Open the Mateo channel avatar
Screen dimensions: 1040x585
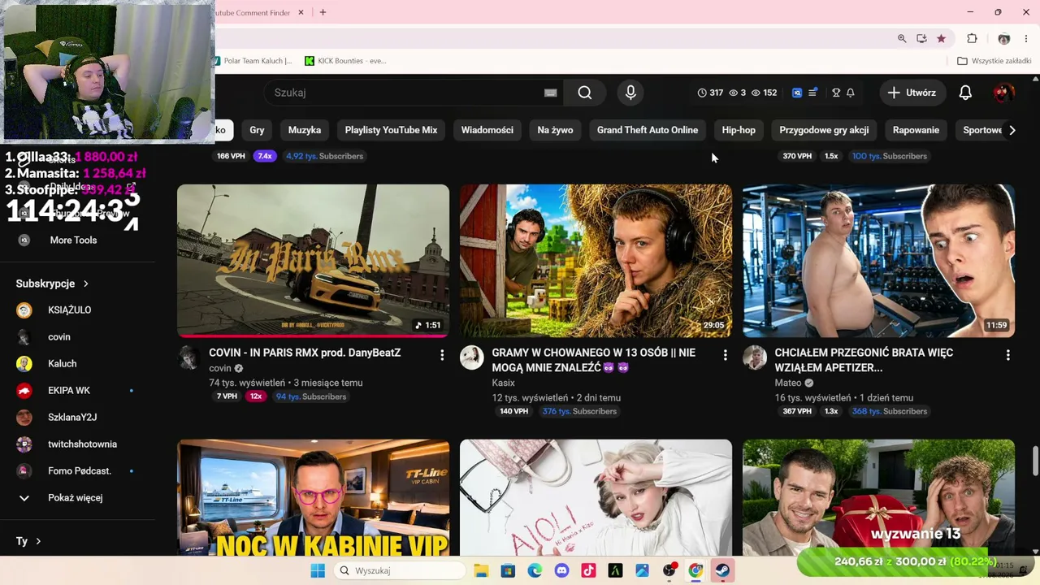[x=755, y=357]
